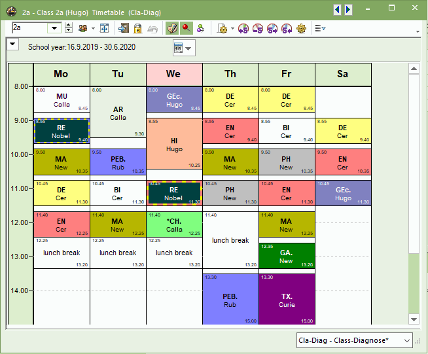Select Saturday DE Cer lesson at 8.55

pos(343,131)
